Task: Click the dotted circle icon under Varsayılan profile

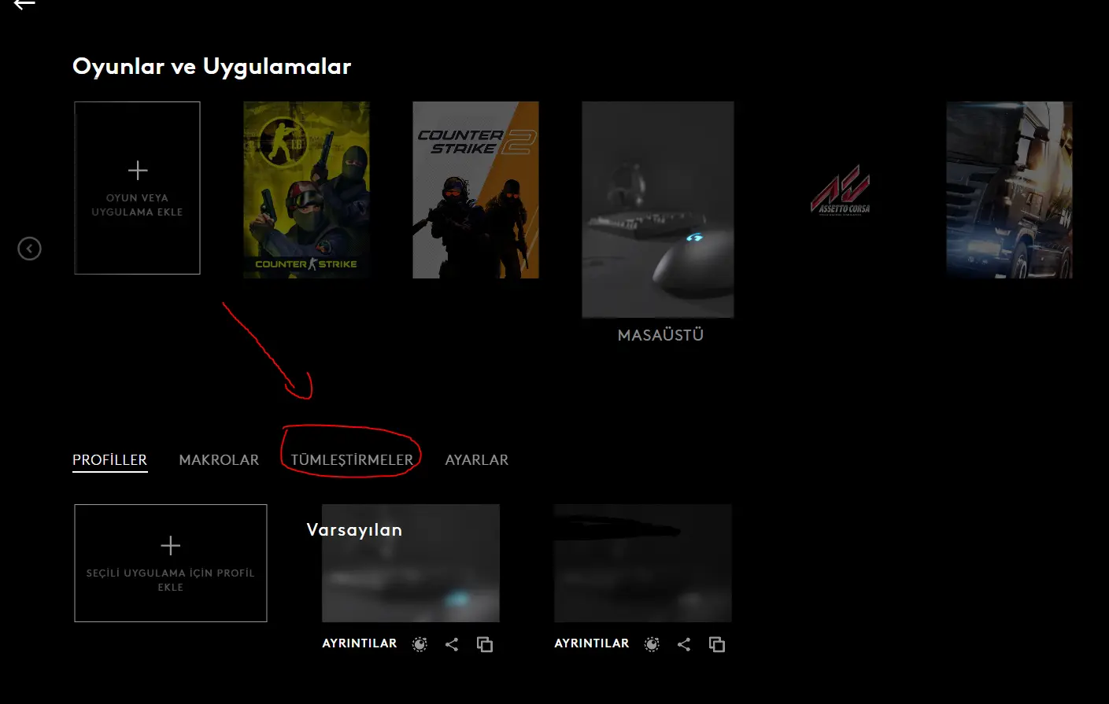Action: click(x=420, y=644)
